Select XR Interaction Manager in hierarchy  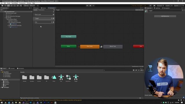click(x=14, y=16)
